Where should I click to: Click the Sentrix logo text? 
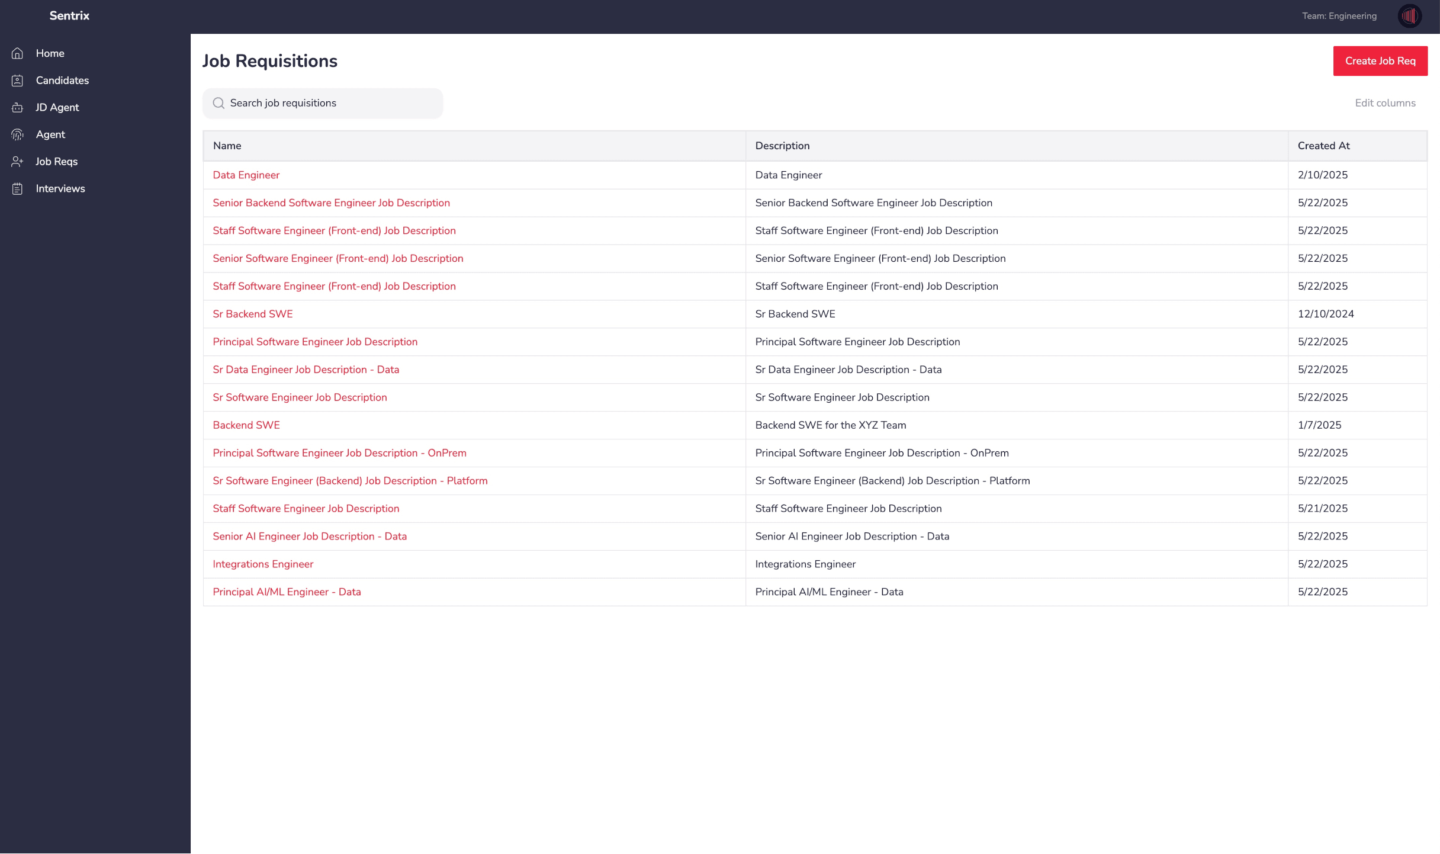(69, 16)
